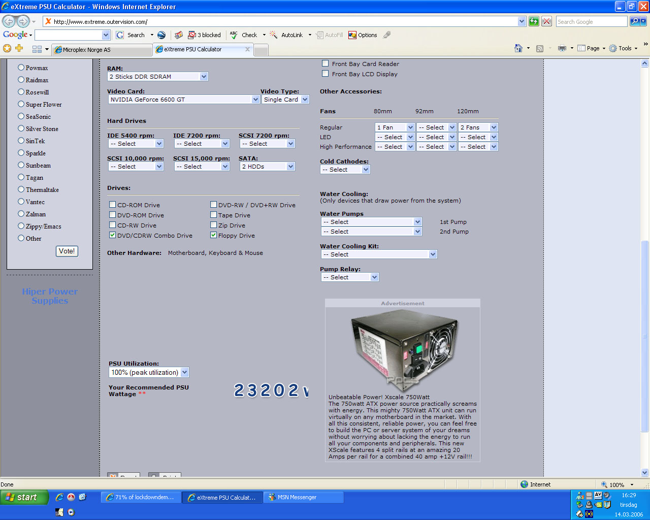The width and height of the screenshot is (650, 520).
Task: Select the Thermaltake radio button
Action: pos(21,189)
